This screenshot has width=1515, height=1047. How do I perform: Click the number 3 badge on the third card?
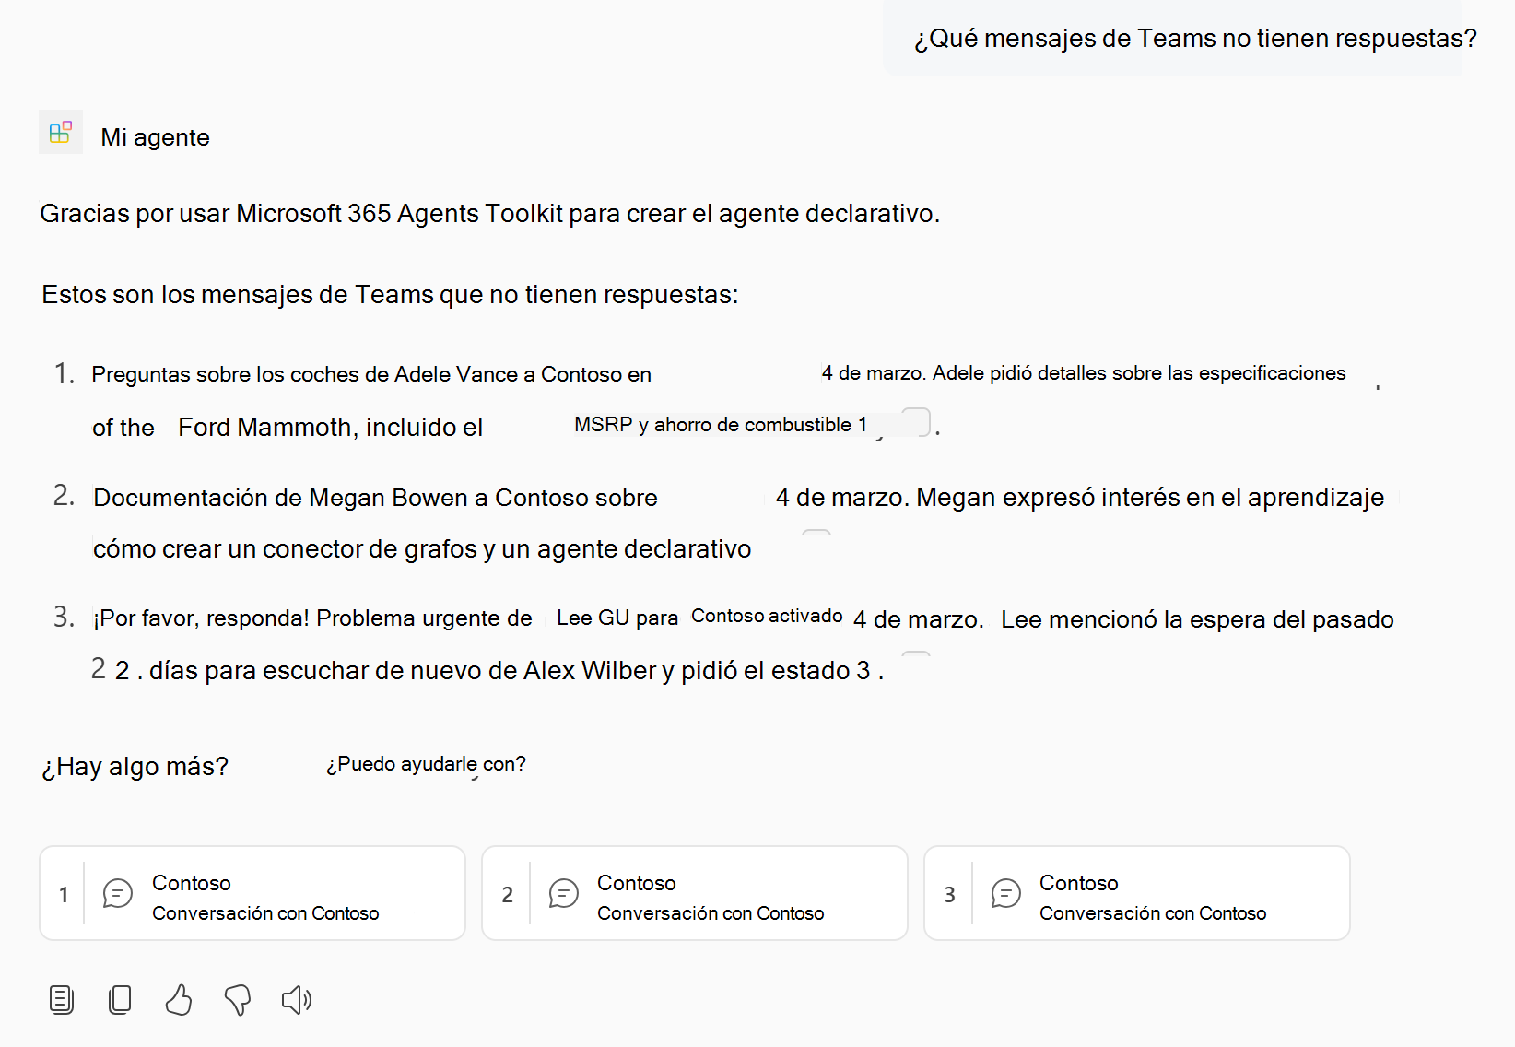tap(950, 893)
